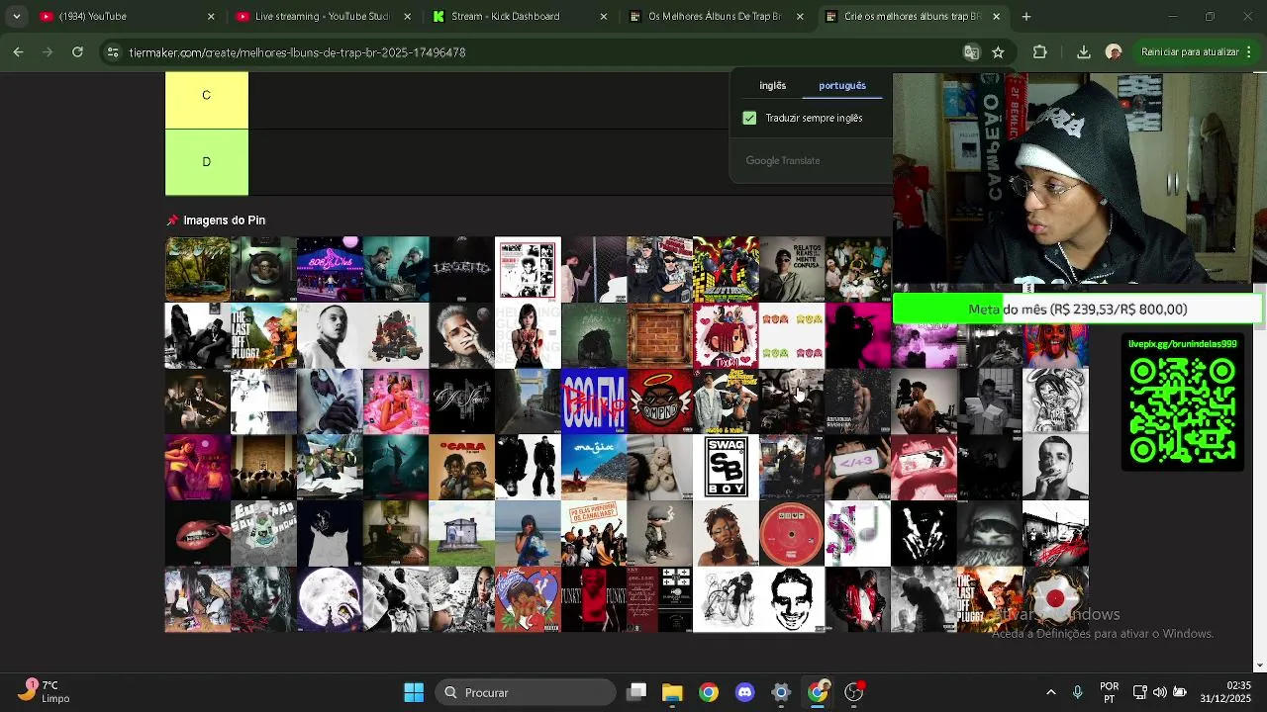Go back to previous page
Screen dimensions: 1267x712
point(18,52)
